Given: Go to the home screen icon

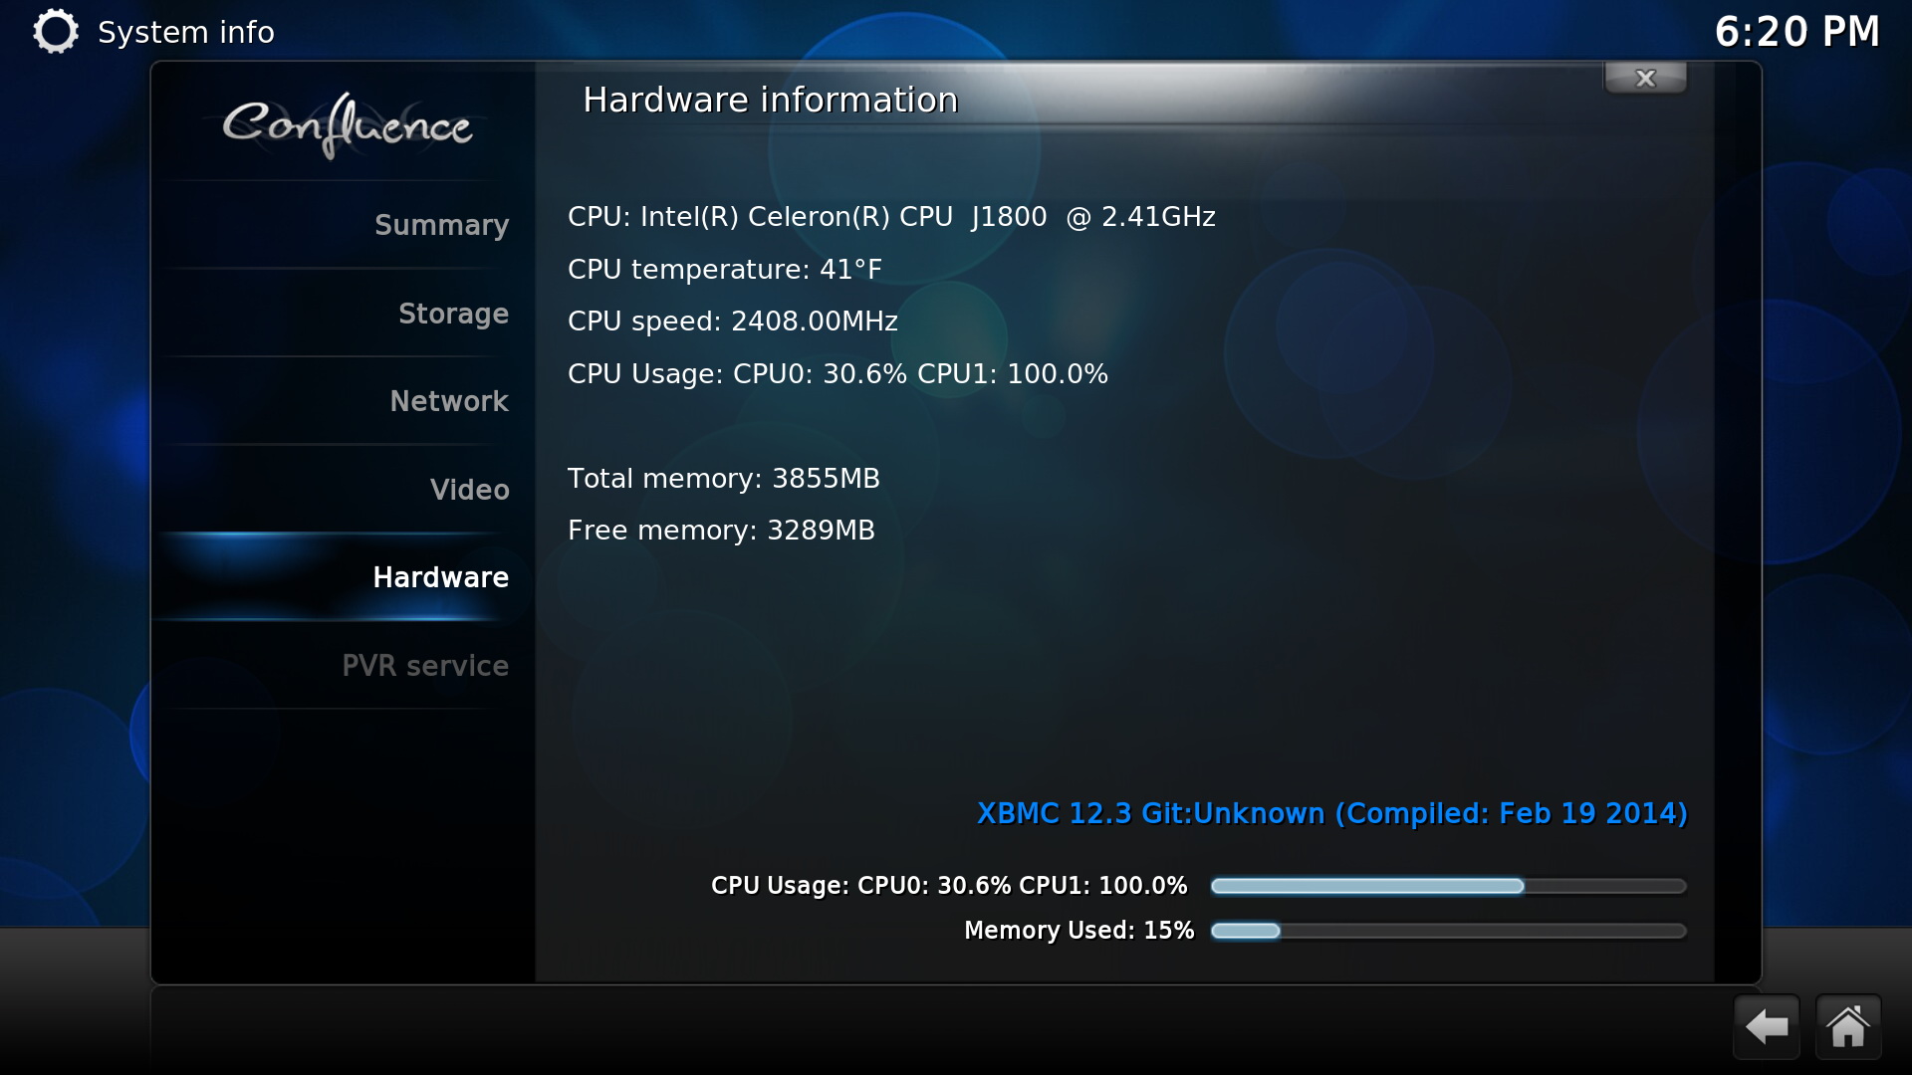Looking at the screenshot, I should coord(1848,1026).
